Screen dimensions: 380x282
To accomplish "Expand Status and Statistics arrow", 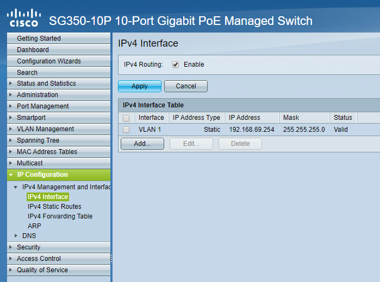I will pyautogui.click(x=10, y=83).
